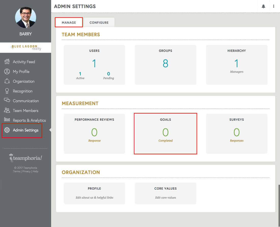
Task: Select the Manage tab
Action: pos(69,22)
